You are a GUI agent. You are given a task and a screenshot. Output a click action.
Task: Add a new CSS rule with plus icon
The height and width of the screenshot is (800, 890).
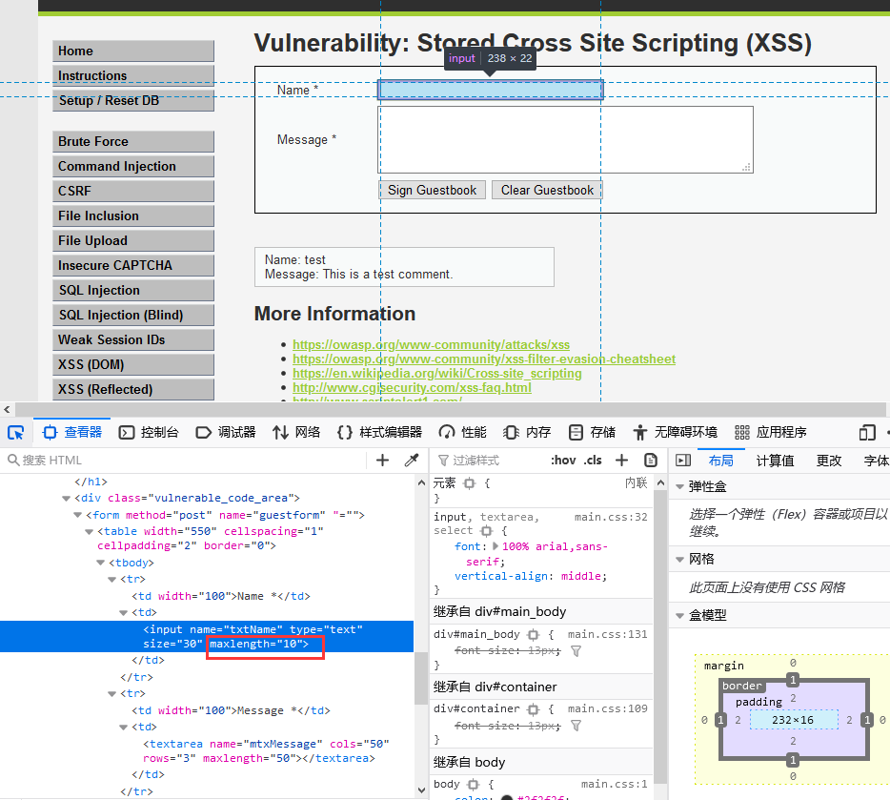[621, 460]
